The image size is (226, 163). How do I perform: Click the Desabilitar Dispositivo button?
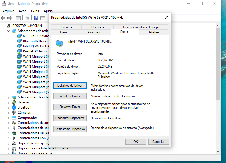(70, 118)
